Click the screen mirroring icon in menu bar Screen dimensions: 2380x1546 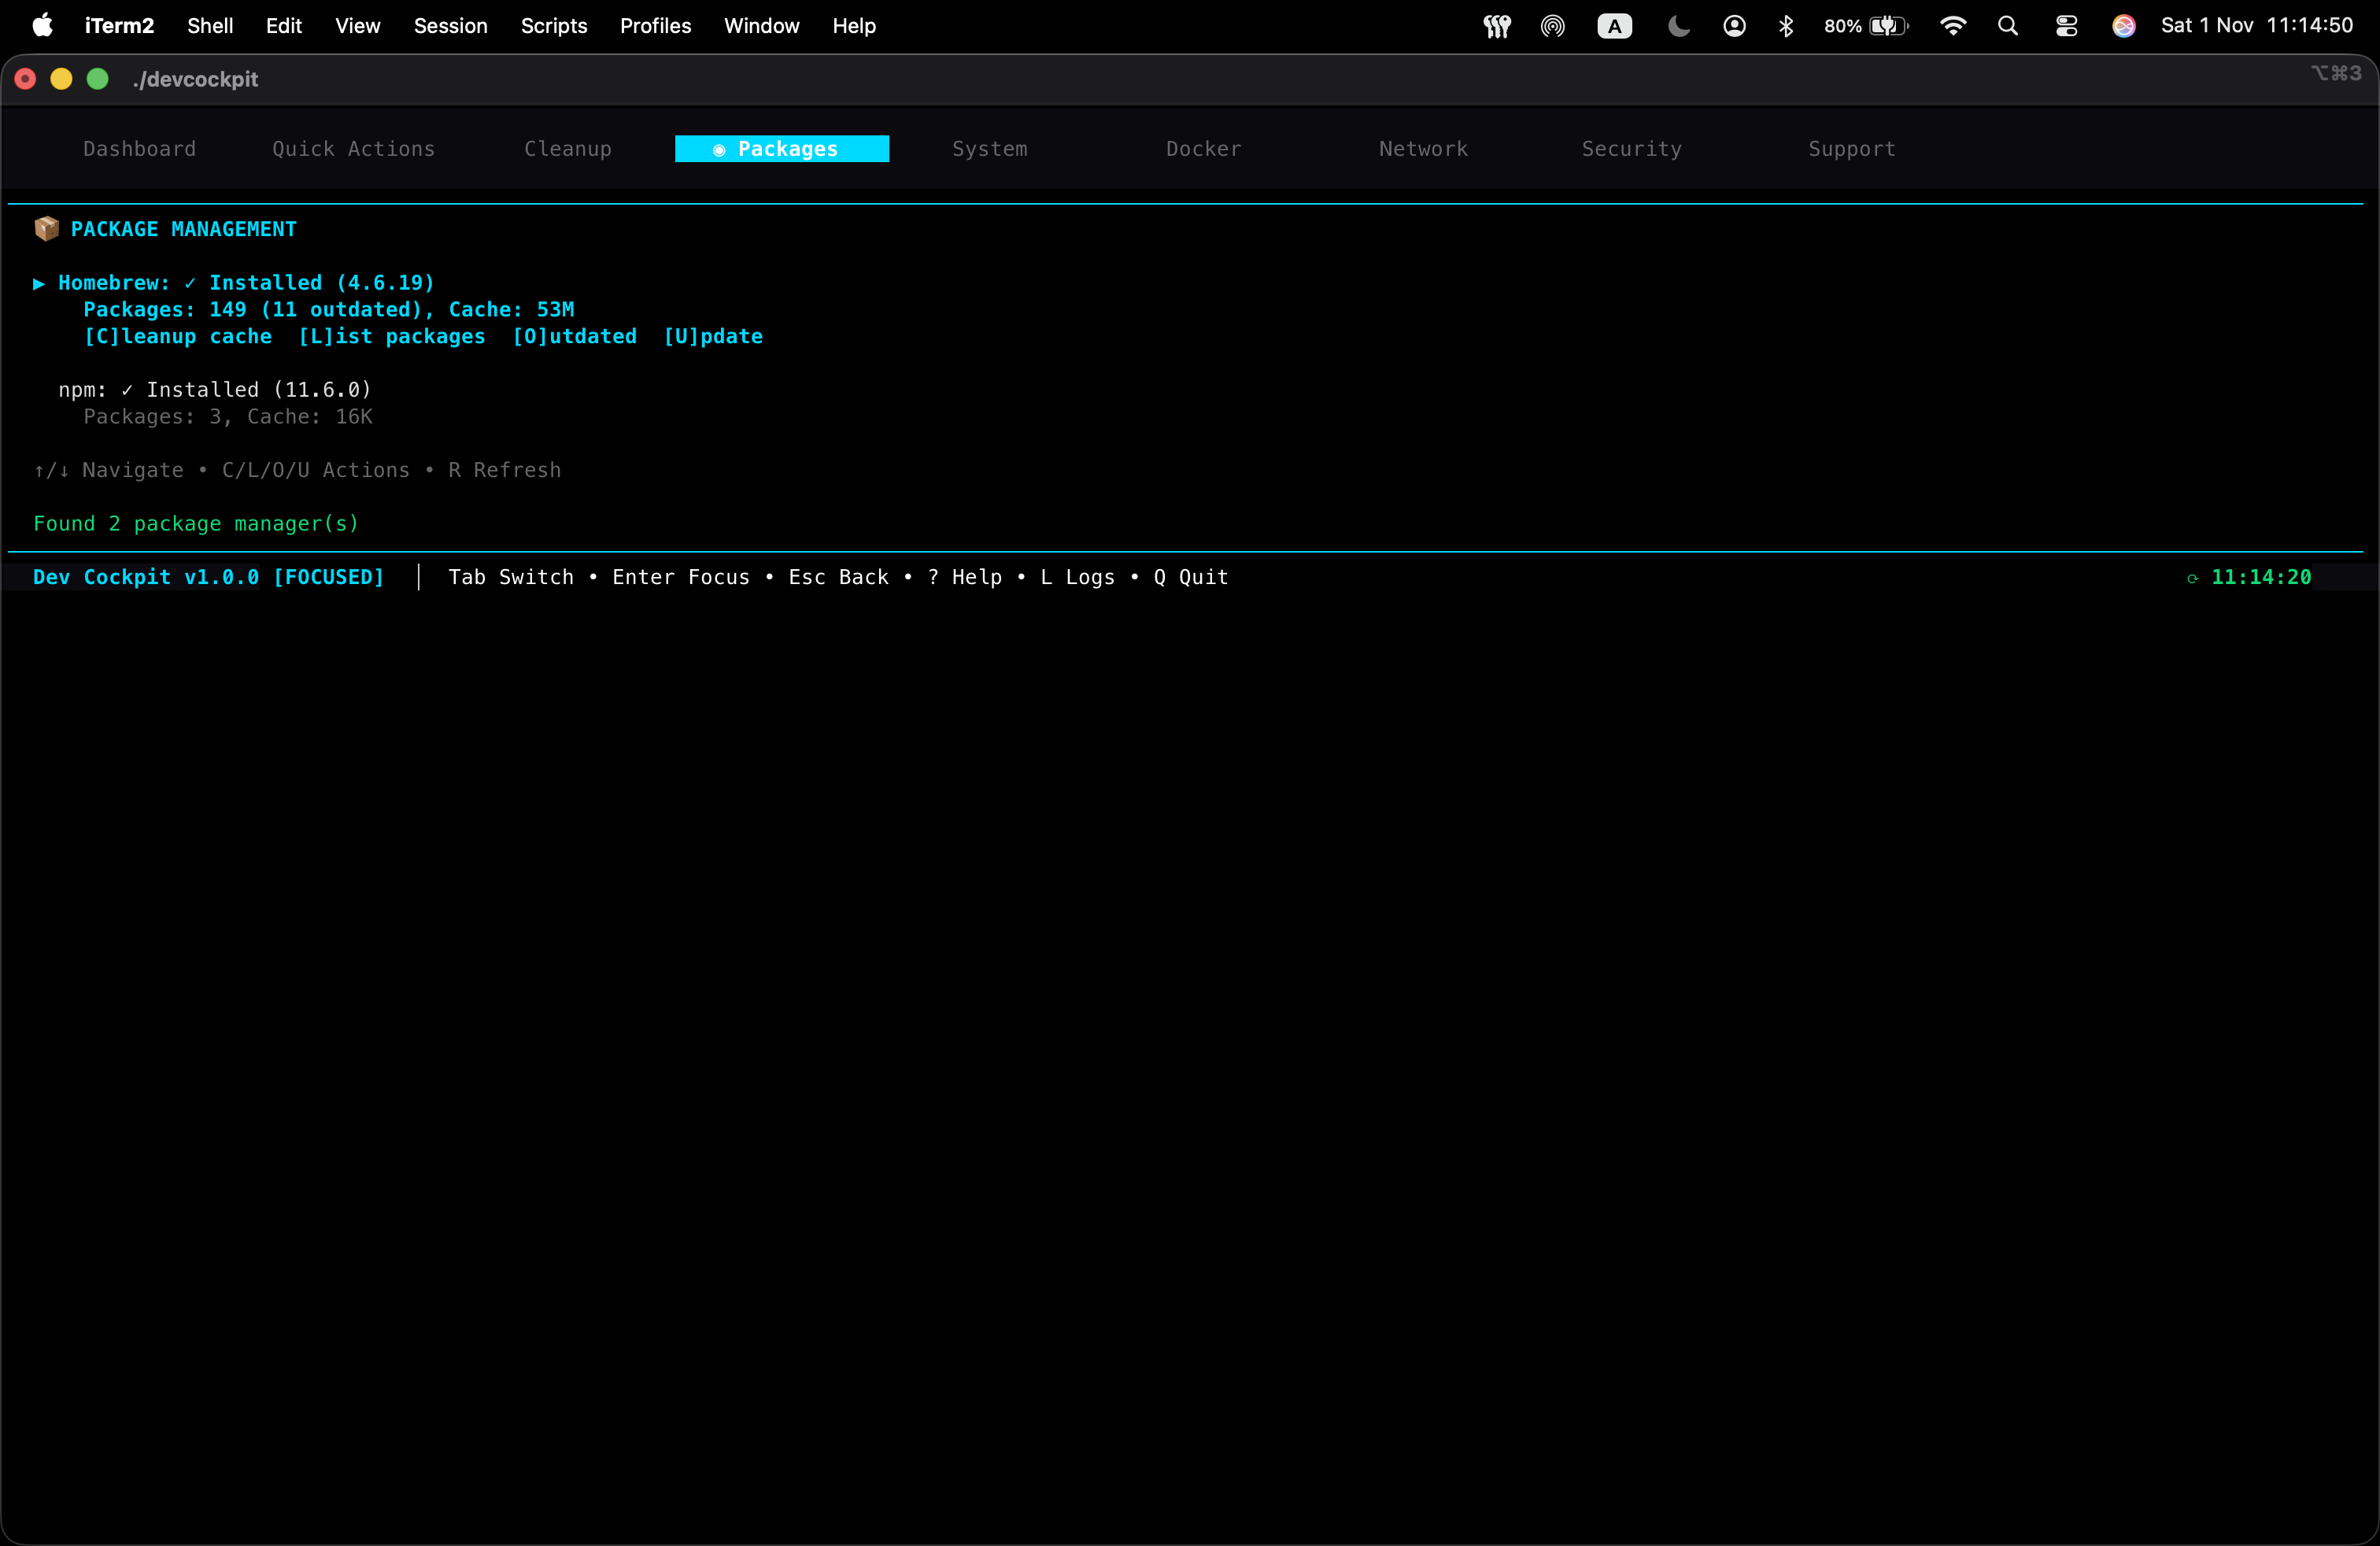(1553, 26)
